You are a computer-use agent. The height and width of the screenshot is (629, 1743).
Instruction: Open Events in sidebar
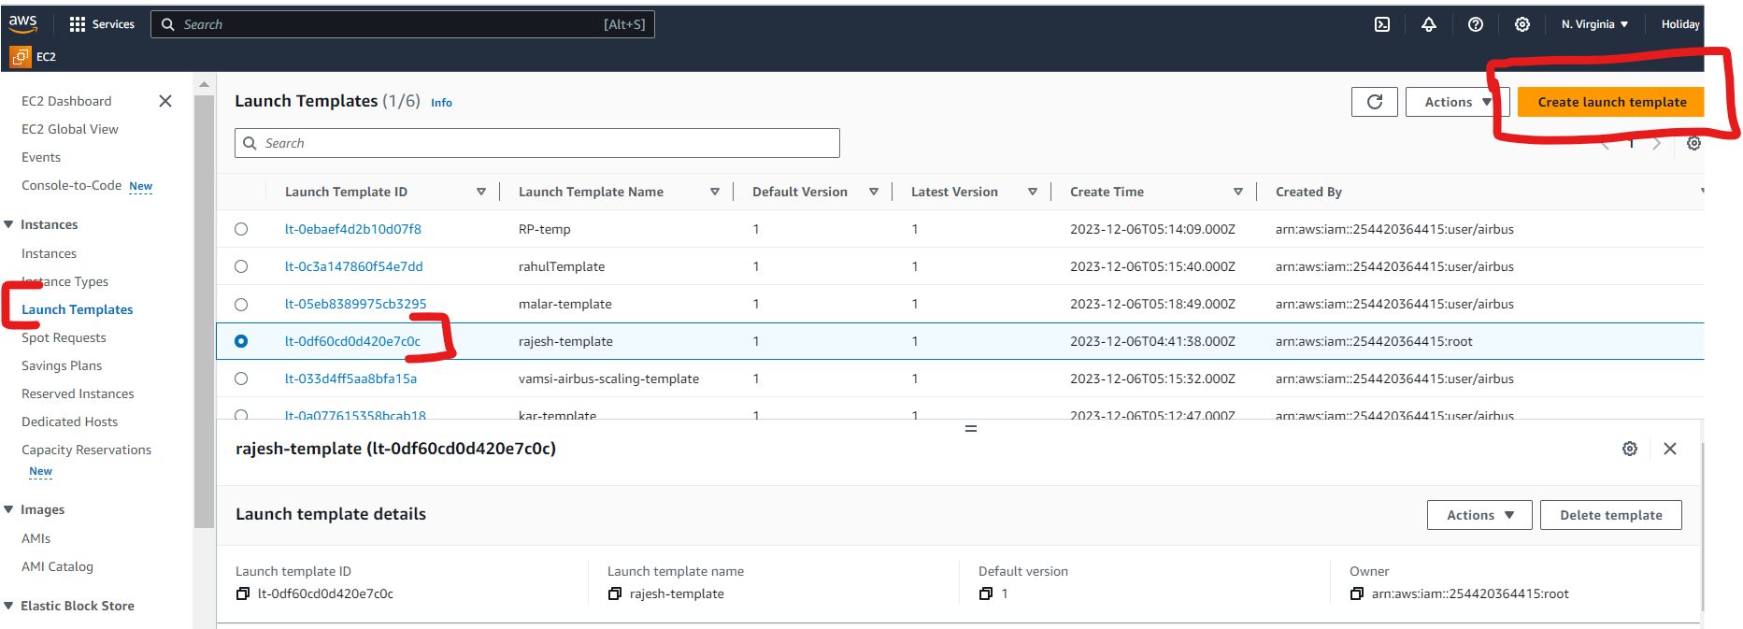(x=41, y=157)
